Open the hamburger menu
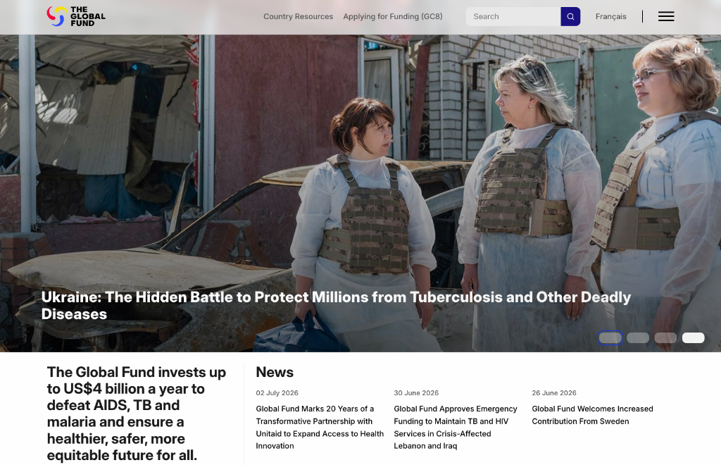Viewport: 721px width, 465px height. point(666,17)
